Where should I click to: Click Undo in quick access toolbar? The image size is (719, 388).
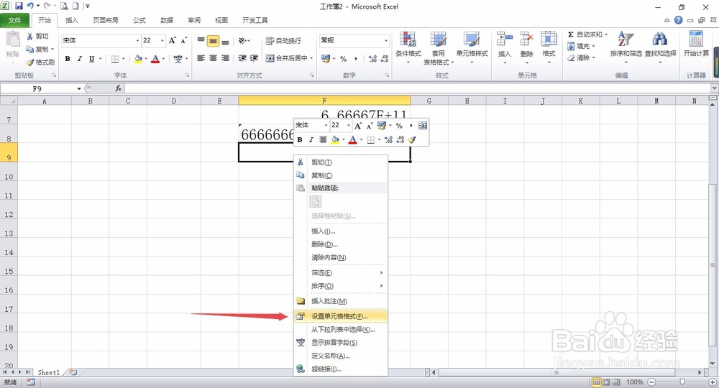(30, 6)
